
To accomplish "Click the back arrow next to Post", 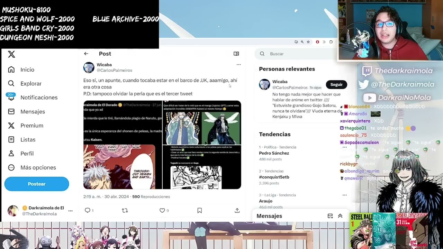I will pyautogui.click(x=86, y=54).
